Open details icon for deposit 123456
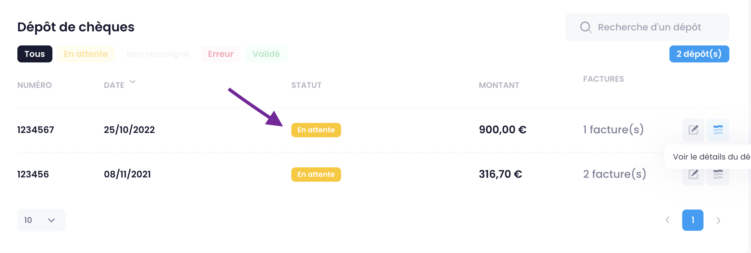The image size is (751, 253). point(718,175)
